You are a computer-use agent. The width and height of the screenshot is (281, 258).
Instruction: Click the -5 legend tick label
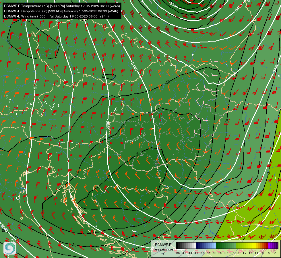pyautogui.click(x=268, y=253)
